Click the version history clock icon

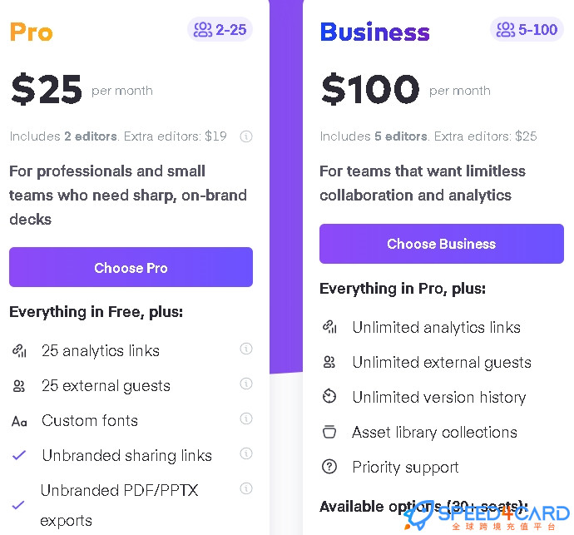tap(329, 396)
